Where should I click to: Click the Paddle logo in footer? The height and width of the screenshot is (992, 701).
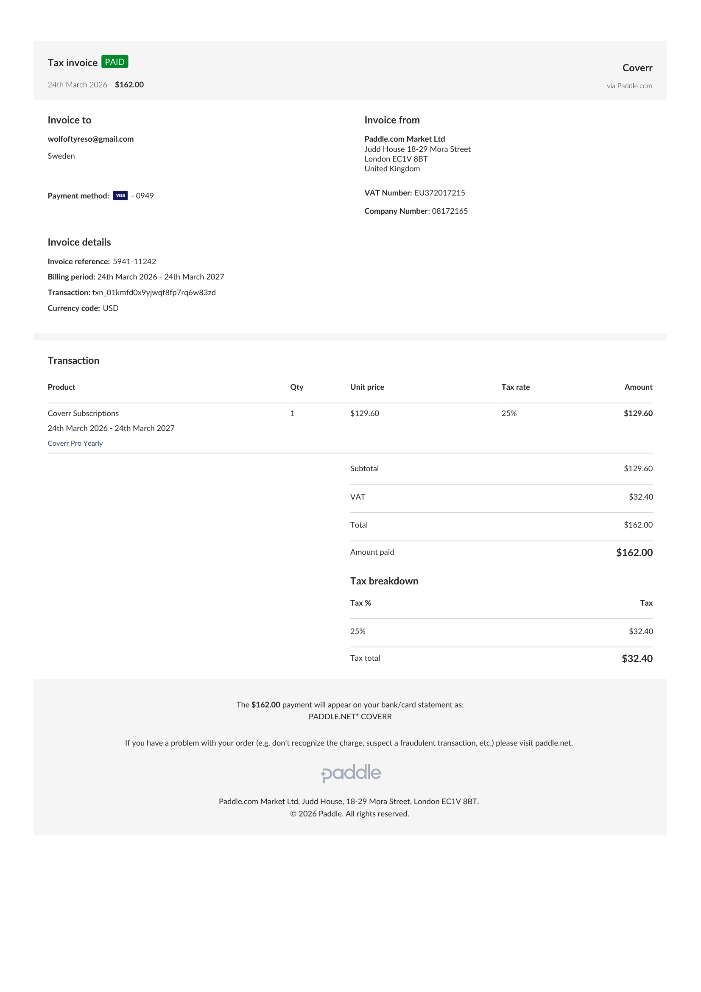click(x=351, y=774)
